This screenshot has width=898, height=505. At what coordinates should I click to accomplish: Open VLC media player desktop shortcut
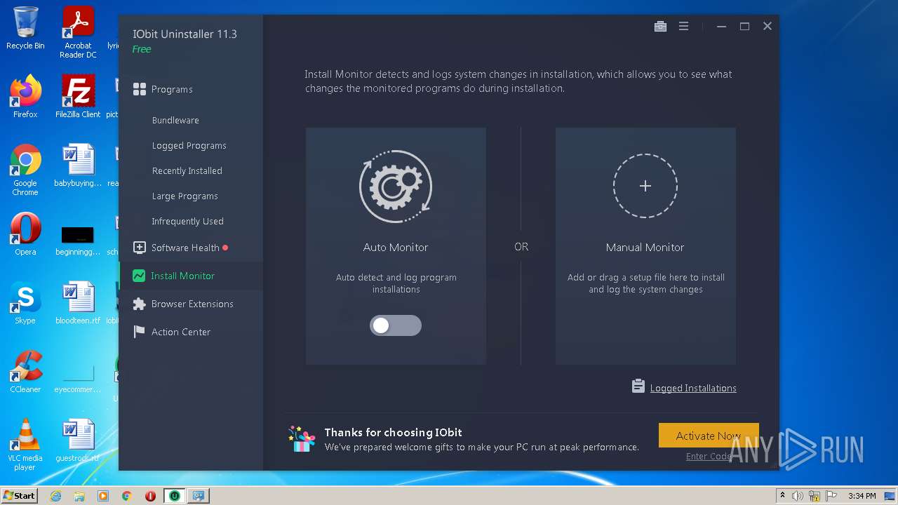[x=25, y=445]
